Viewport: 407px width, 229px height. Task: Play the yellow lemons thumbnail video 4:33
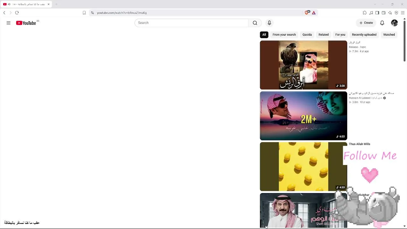(303, 167)
